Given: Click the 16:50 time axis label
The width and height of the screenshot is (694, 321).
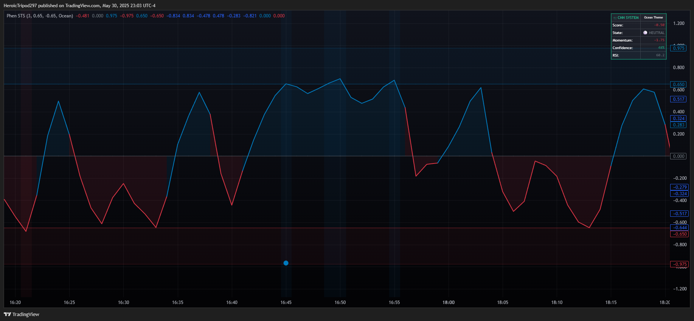Looking at the screenshot, I should point(340,302).
